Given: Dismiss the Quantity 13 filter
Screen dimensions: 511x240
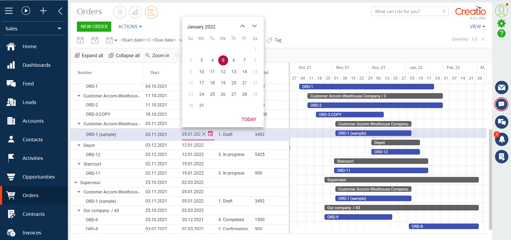Looking at the screenshot, I should click(483, 39).
